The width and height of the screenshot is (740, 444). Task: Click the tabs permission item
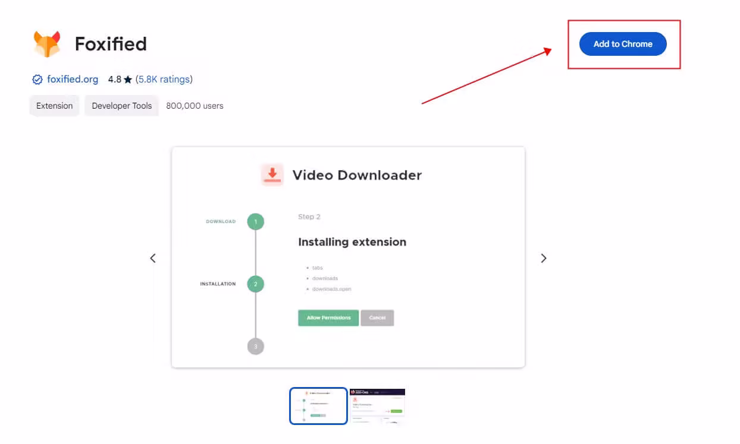318,268
